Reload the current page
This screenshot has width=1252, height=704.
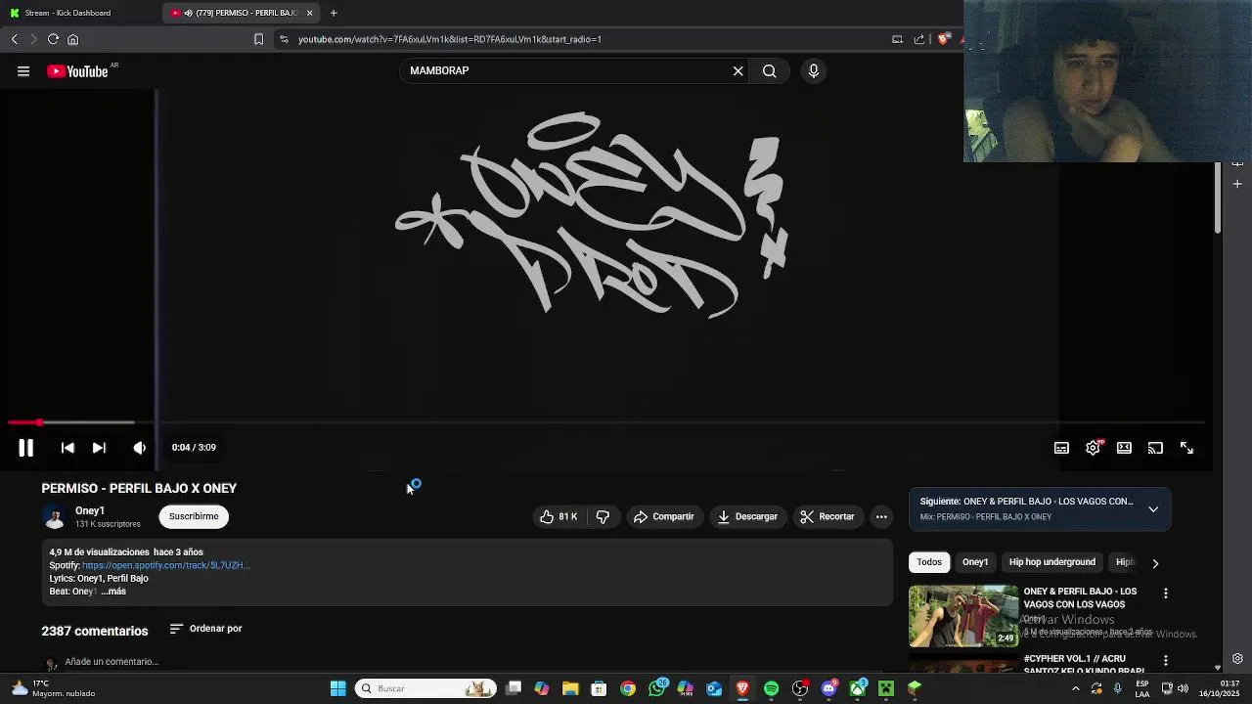click(53, 39)
